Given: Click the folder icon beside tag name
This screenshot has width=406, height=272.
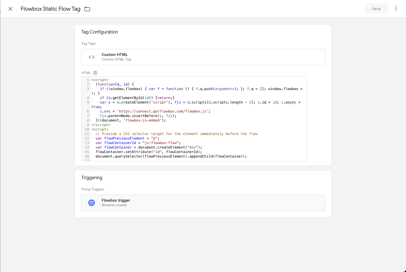Looking at the screenshot, I should click(x=87, y=9).
